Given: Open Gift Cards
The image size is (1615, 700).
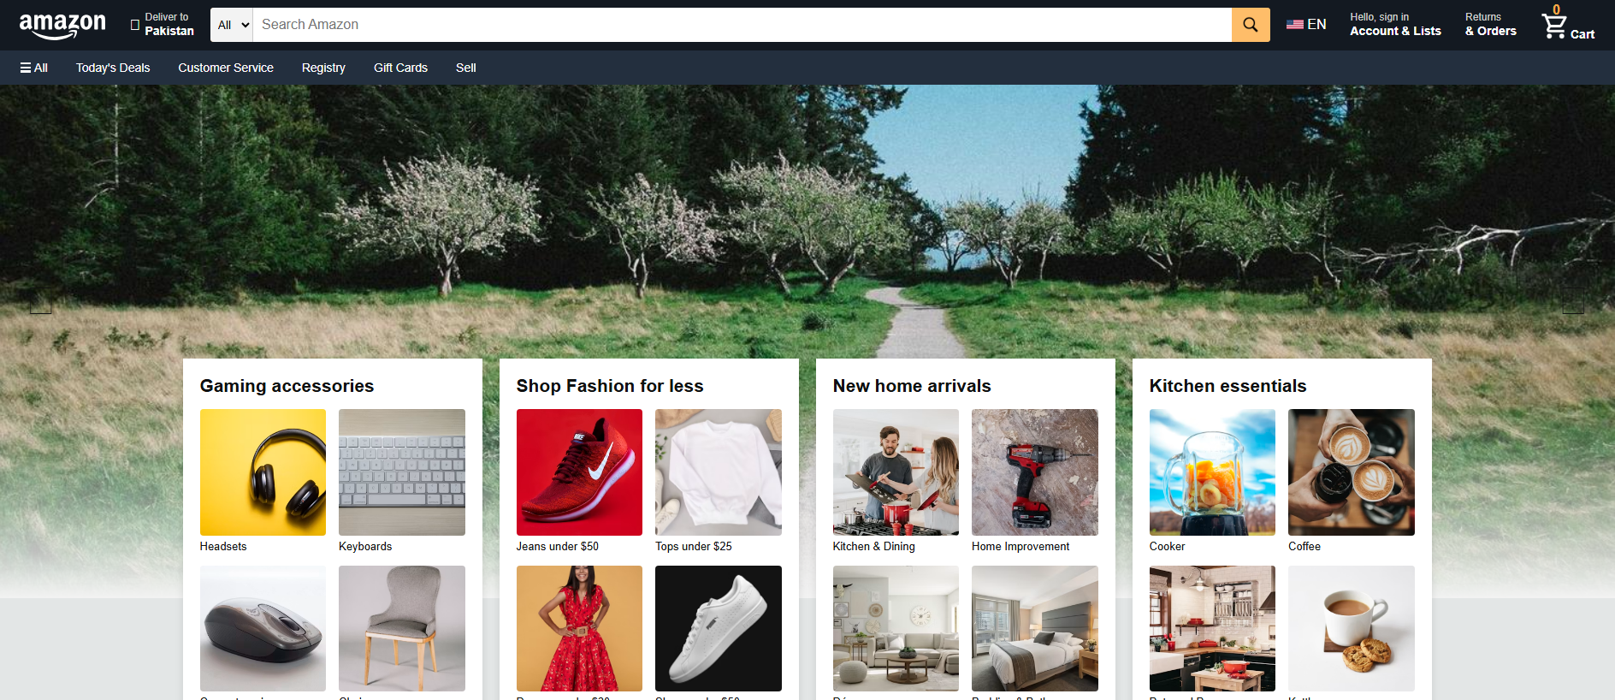Looking at the screenshot, I should [400, 68].
